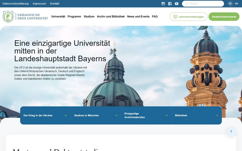
Task: Click arrow beside Bibliothek tile
Action: point(217,116)
